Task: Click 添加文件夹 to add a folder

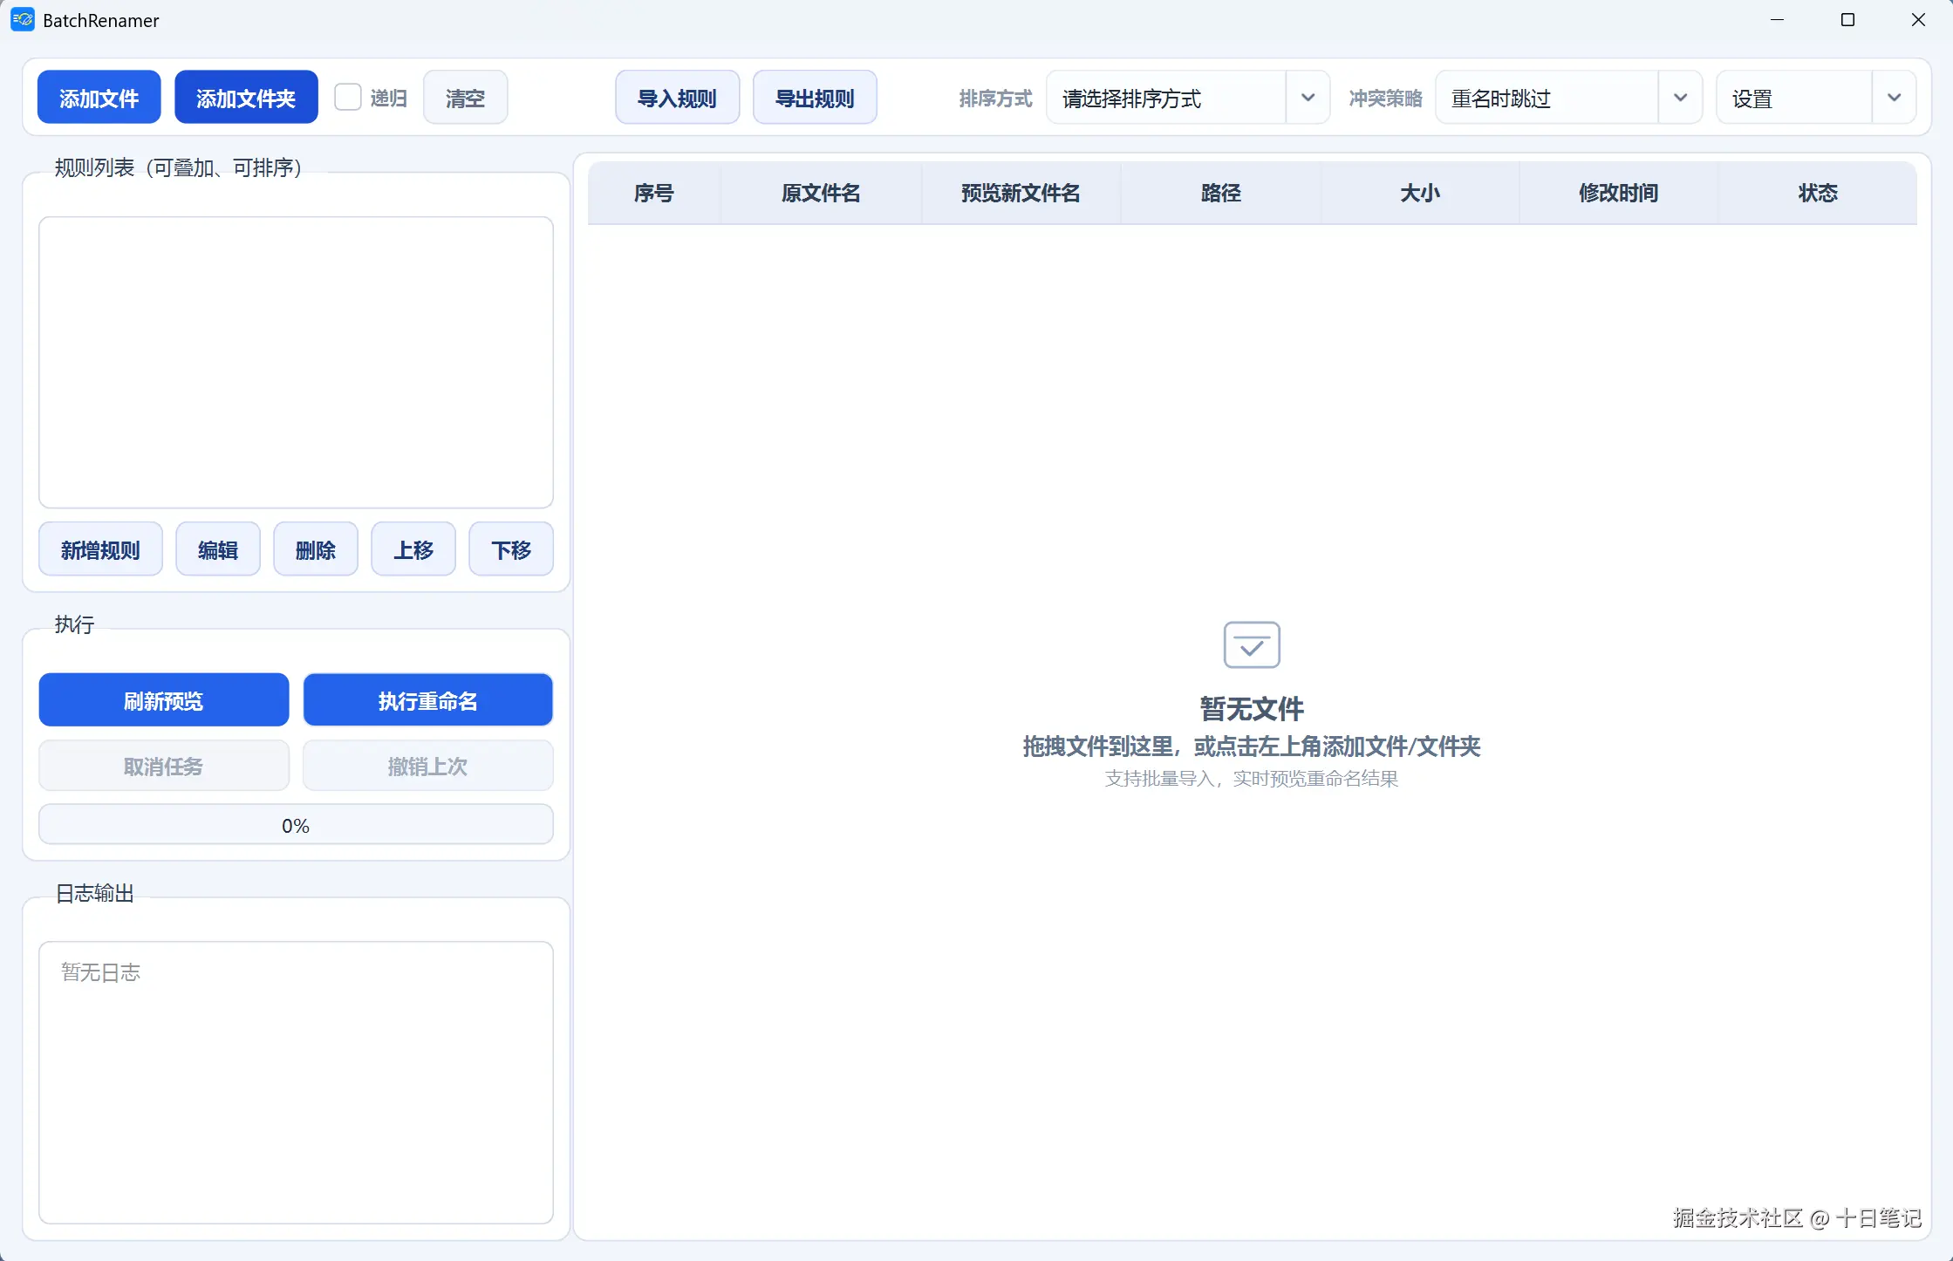Action: (x=246, y=98)
